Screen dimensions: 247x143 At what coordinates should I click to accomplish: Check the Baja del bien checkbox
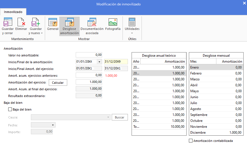[10, 109]
